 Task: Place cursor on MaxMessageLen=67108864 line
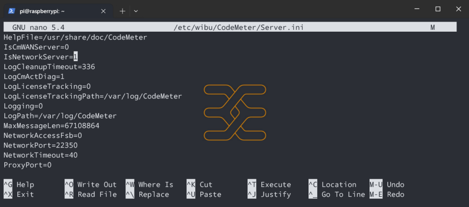click(x=51, y=126)
